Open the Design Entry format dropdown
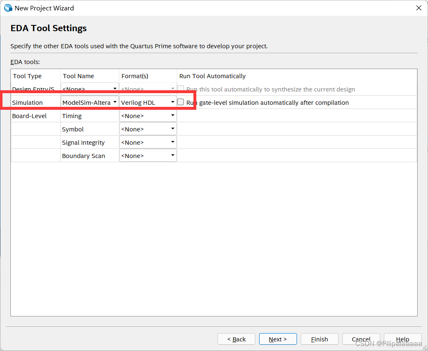The image size is (428, 351). point(148,89)
